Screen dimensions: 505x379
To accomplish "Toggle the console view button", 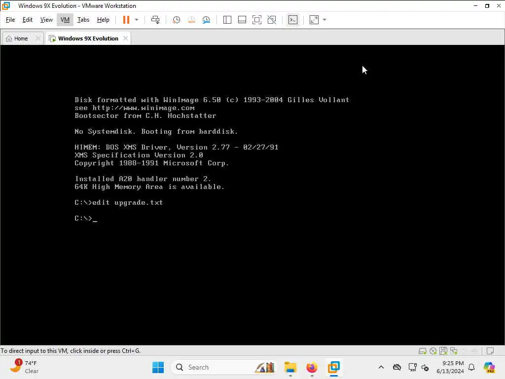I will (293, 20).
